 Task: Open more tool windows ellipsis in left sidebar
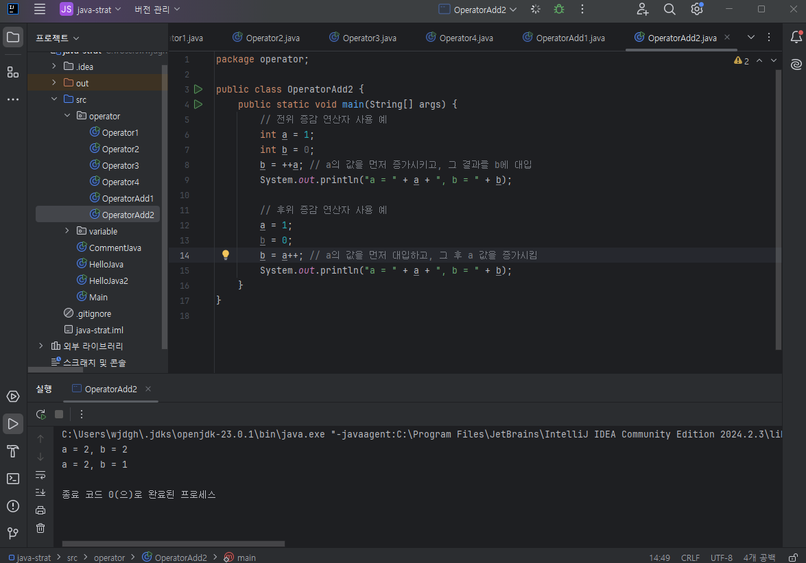click(13, 99)
